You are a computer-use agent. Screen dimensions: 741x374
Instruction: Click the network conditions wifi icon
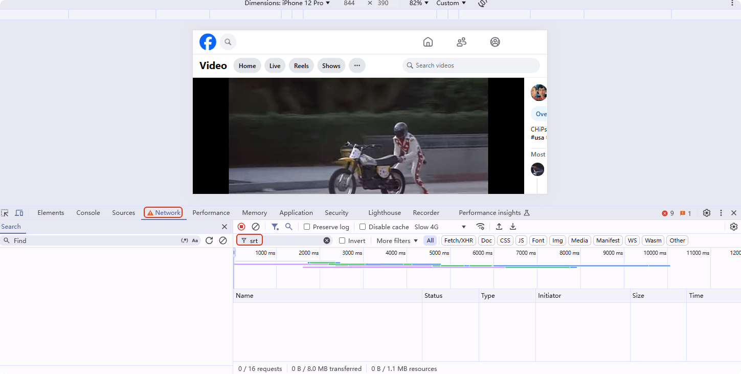click(480, 227)
